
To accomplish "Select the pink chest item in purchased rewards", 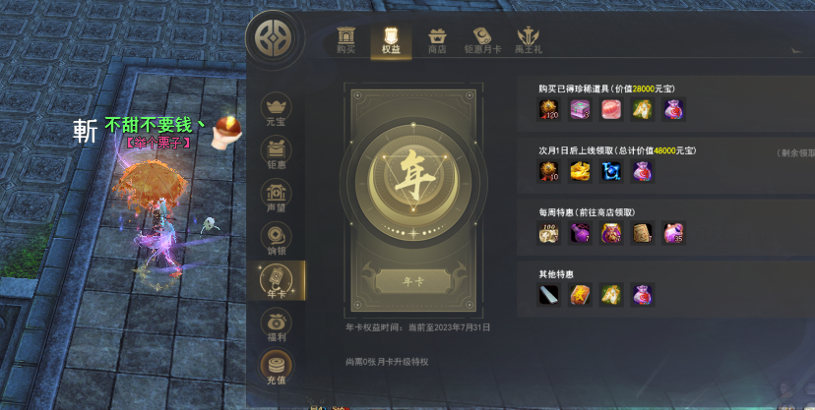I will click(580, 109).
